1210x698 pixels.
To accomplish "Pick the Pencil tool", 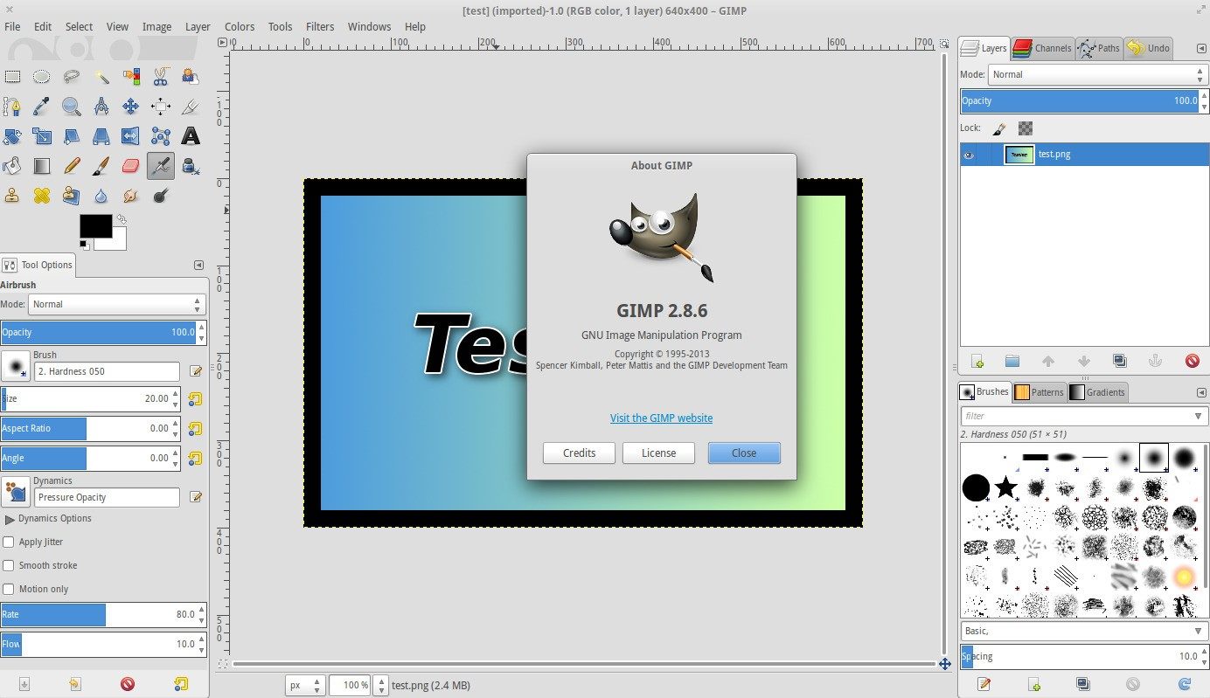I will tap(72, 165).
